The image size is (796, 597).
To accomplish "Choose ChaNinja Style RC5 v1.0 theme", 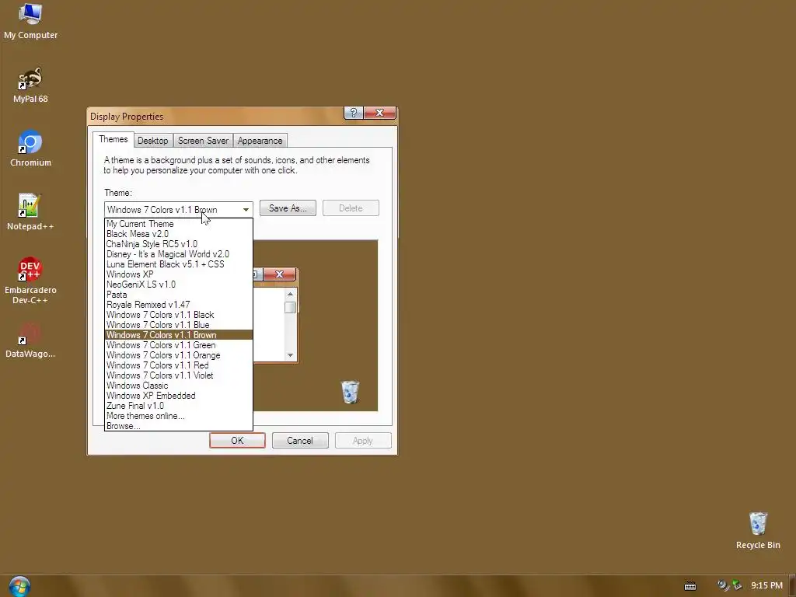I will click(178, 244).
